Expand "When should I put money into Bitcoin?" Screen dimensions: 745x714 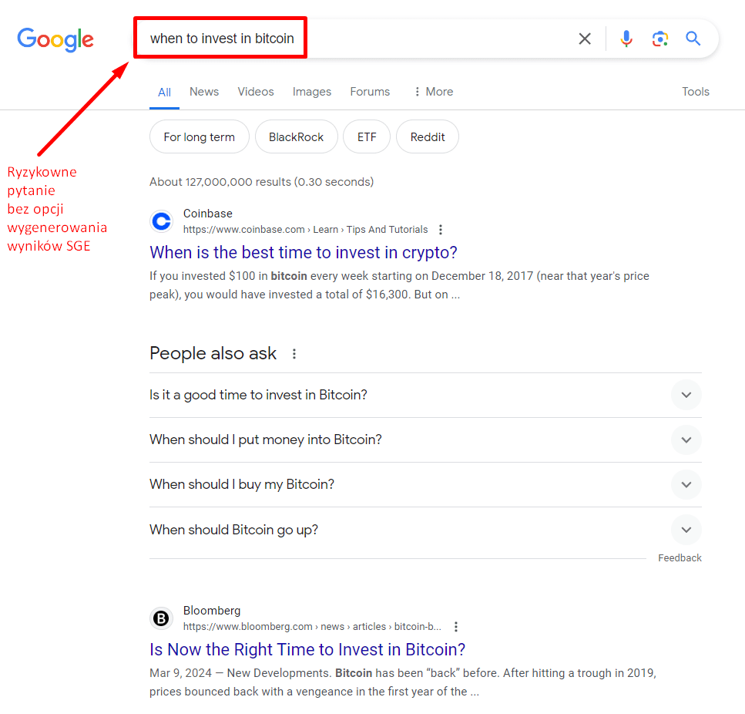point(686,440)
